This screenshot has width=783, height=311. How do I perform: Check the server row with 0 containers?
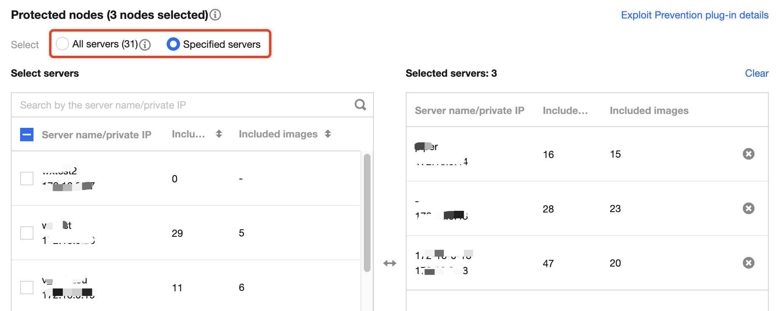click(27, 179)
